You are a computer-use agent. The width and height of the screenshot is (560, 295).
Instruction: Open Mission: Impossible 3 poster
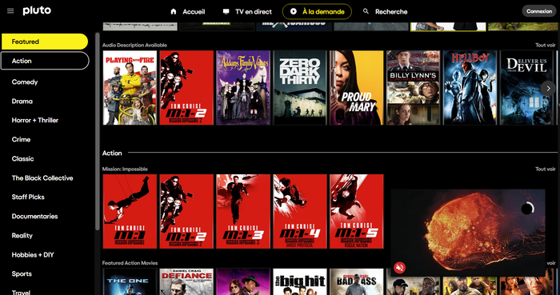[243, 211]
